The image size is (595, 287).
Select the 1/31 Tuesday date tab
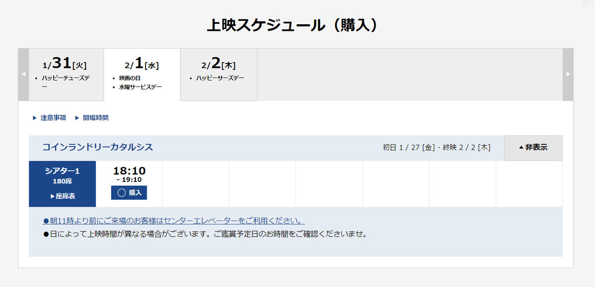66,74
